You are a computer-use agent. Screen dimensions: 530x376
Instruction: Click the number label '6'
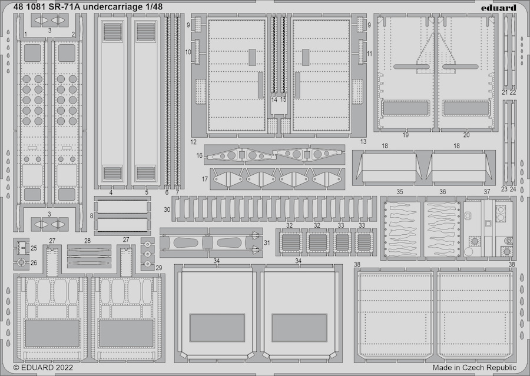(167, 192)
